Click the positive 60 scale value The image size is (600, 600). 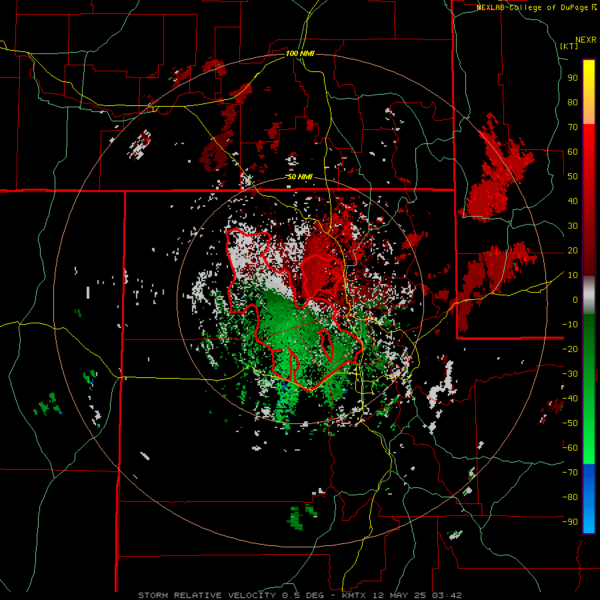(573, 151)
